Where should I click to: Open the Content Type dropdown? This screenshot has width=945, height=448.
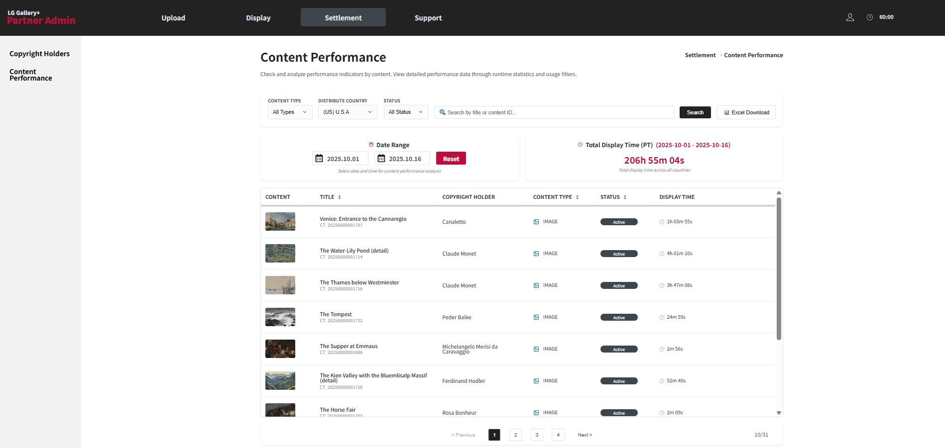tap(290, 112)
